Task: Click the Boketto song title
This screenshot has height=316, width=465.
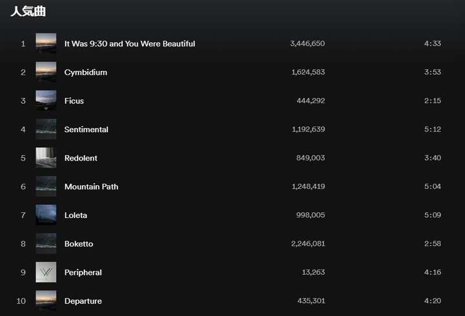Action: [x=79, y=244]
